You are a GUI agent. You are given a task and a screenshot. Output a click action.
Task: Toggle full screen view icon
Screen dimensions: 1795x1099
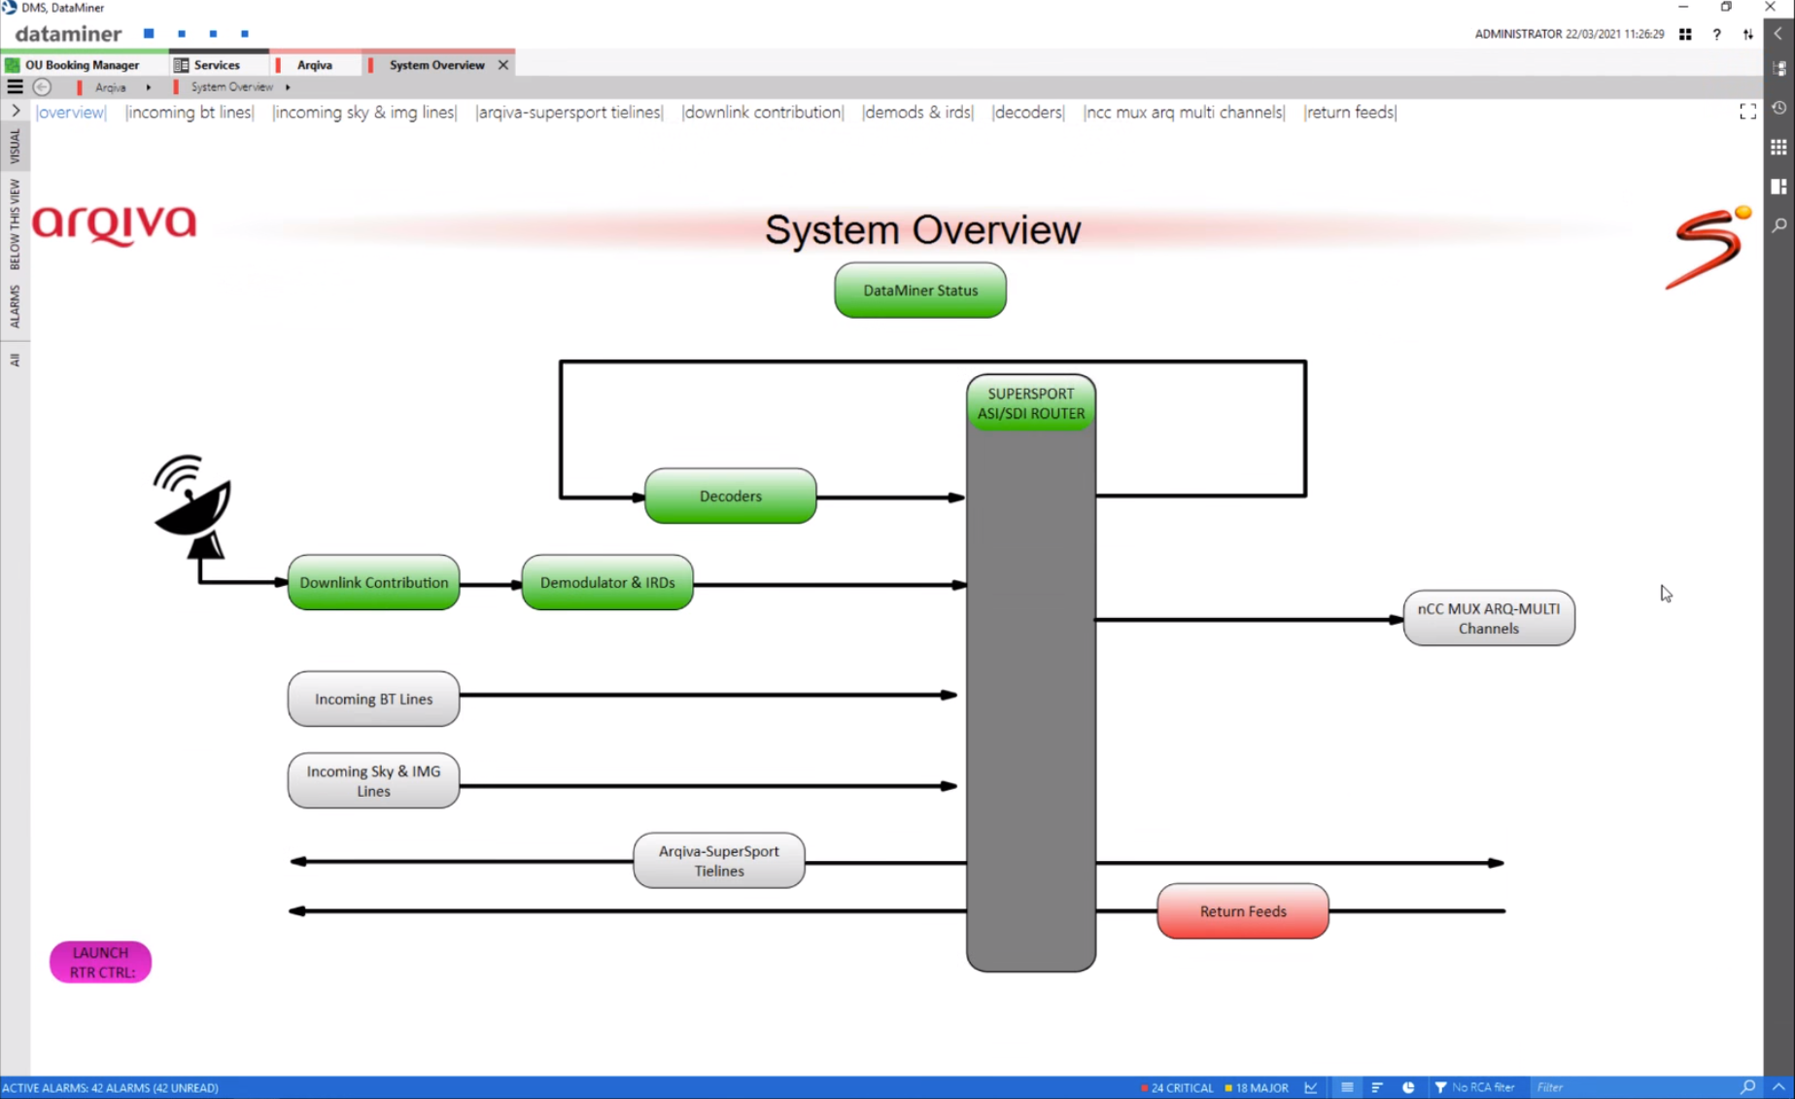pyautogui.click(x=1747, y=112)
